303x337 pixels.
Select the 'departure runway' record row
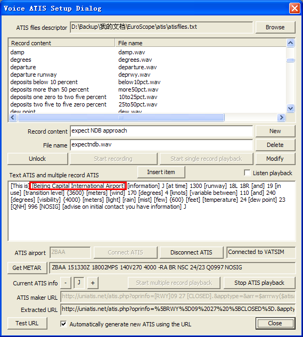tap(34, 75)
